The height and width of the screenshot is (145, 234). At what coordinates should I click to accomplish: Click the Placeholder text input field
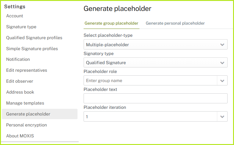click(155, 98)
